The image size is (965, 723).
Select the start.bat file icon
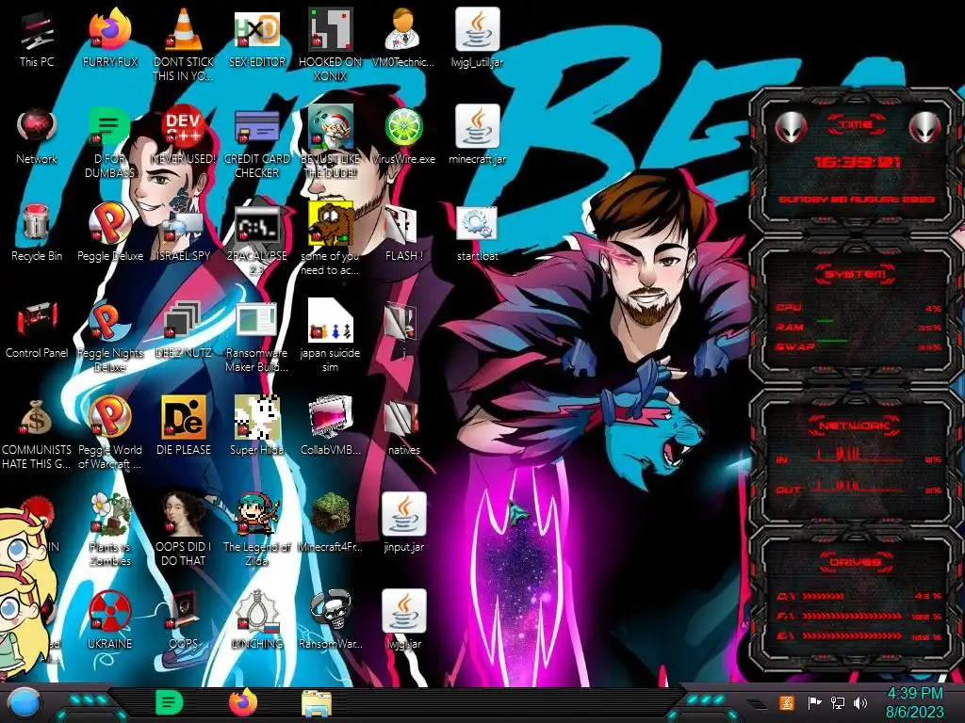point(477,233)
